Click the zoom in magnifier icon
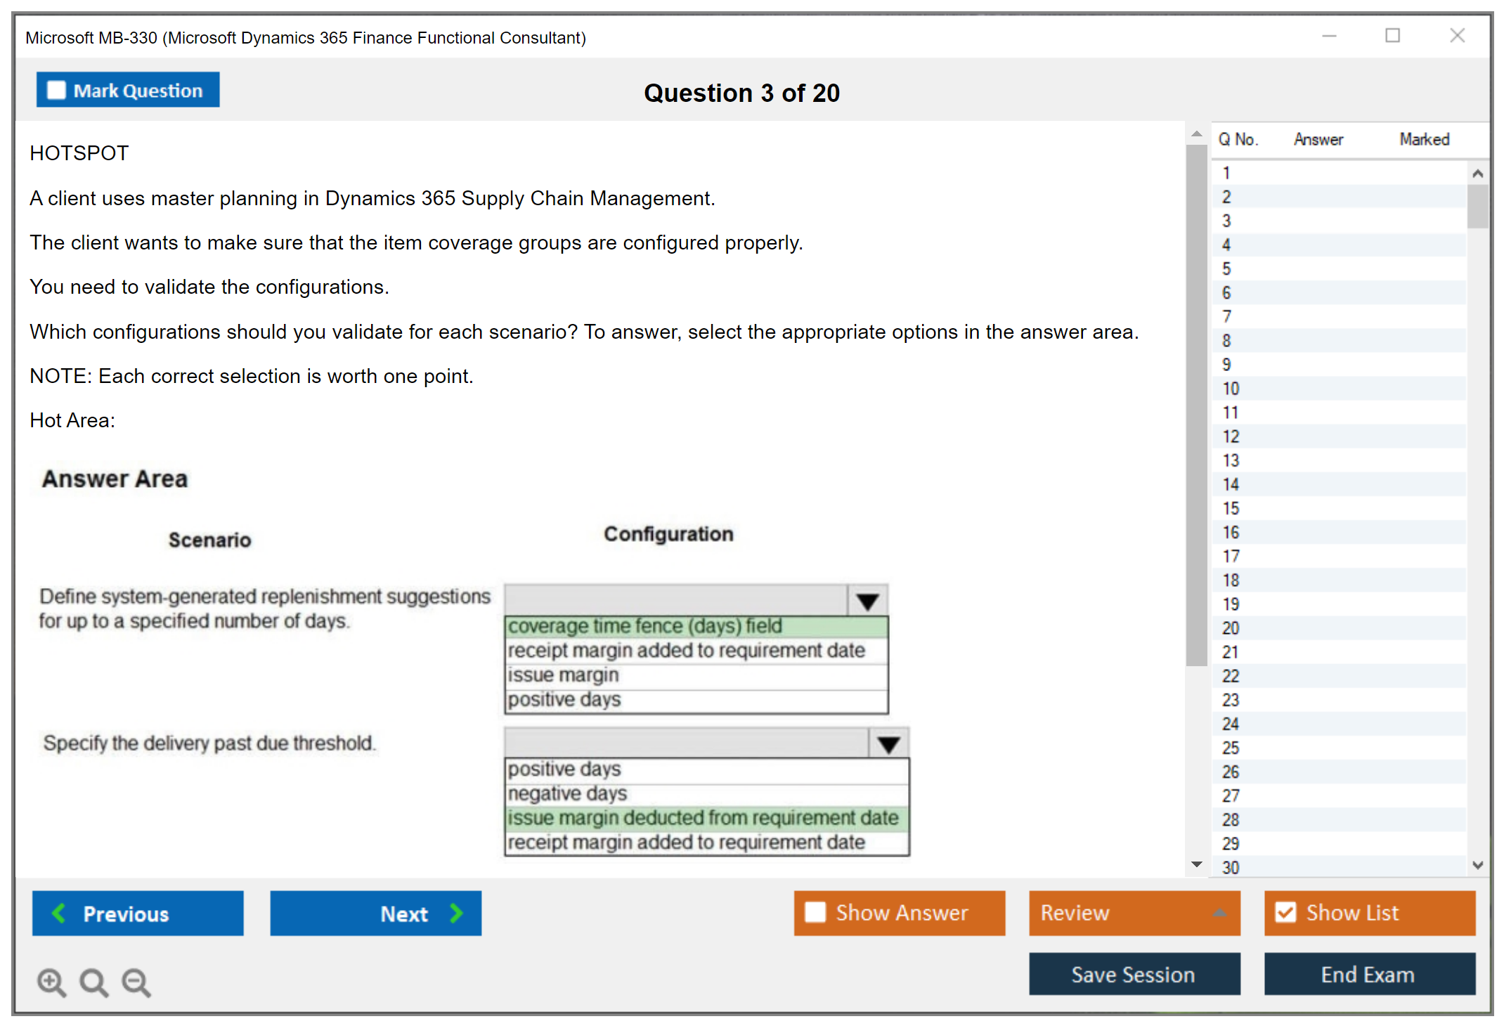 pyautogui.click(x=51, y=982)
